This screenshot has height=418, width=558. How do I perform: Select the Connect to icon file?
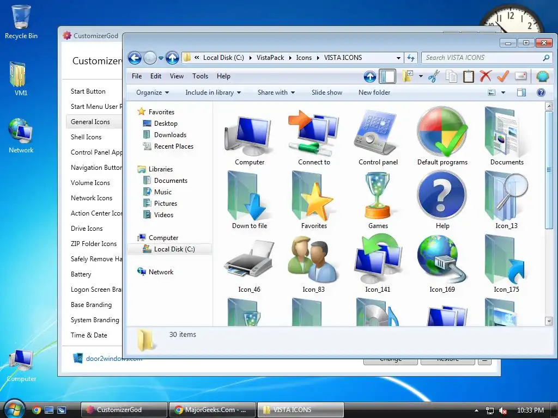pyautogui.click(x=314, y=138)
